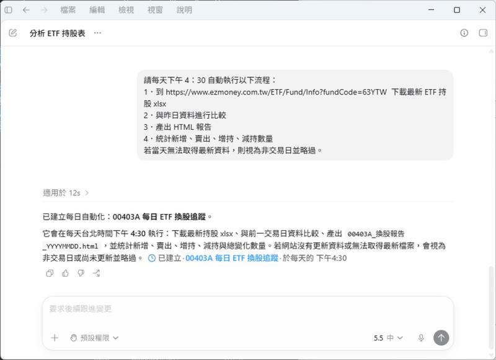Maximize the window
The width and height of the screenshot is (496, 360).
click(457, 10)
